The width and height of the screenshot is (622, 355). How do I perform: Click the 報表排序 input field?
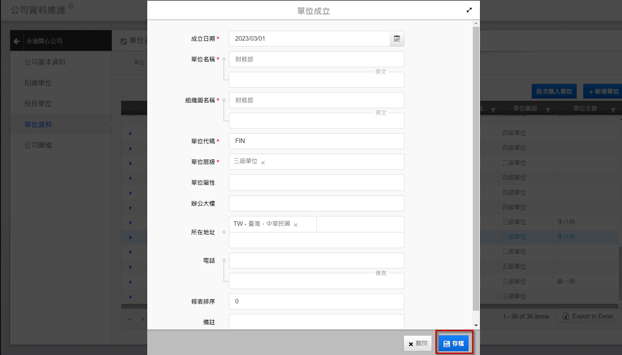[316, 301]
